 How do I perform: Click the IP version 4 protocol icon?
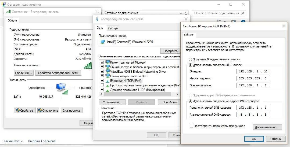tap(108, 81)
